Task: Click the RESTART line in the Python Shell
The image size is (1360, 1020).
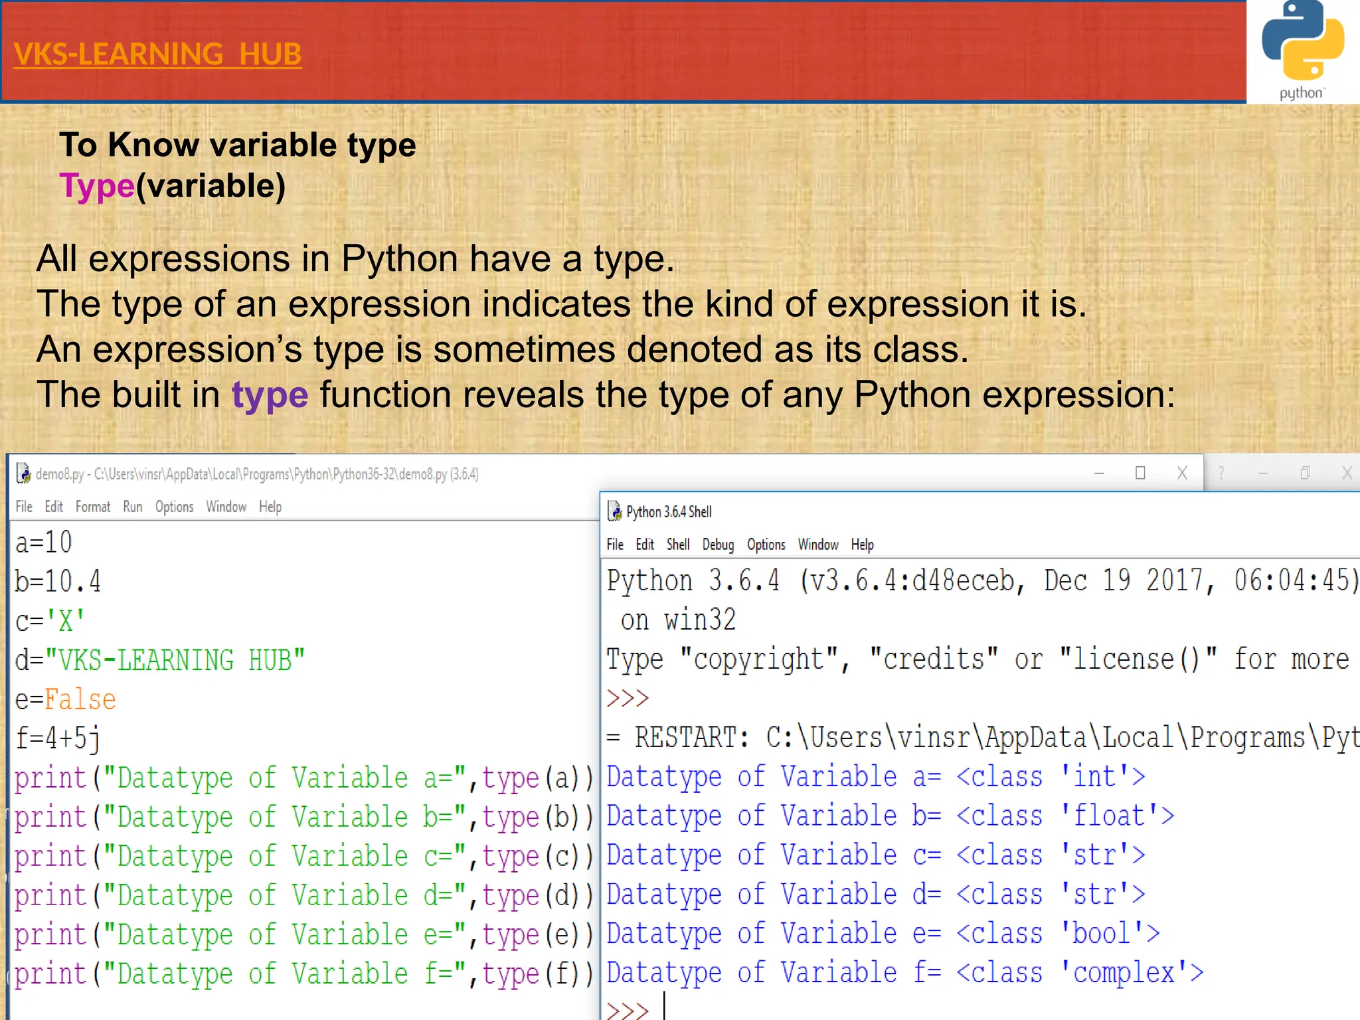Action: point(983,738)
